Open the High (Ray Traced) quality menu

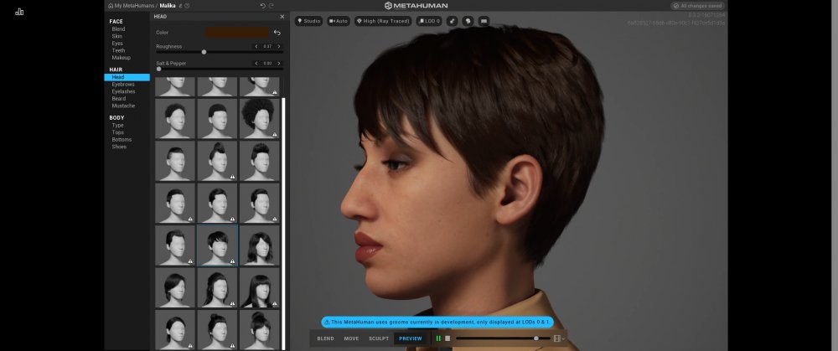(381, 21)
